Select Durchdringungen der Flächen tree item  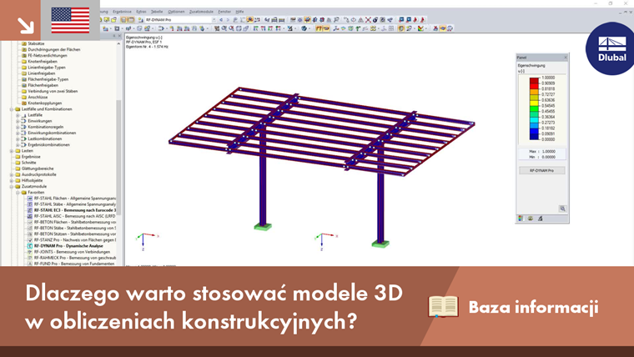click(x=53, y=49)
